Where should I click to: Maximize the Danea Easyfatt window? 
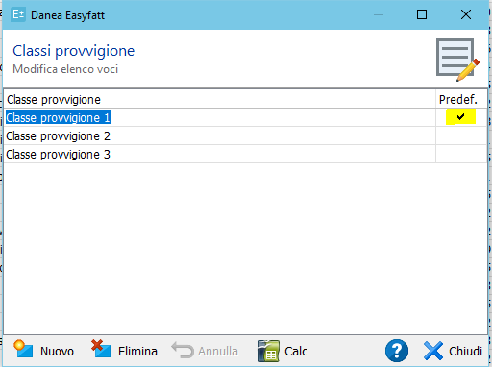[422, 14]
